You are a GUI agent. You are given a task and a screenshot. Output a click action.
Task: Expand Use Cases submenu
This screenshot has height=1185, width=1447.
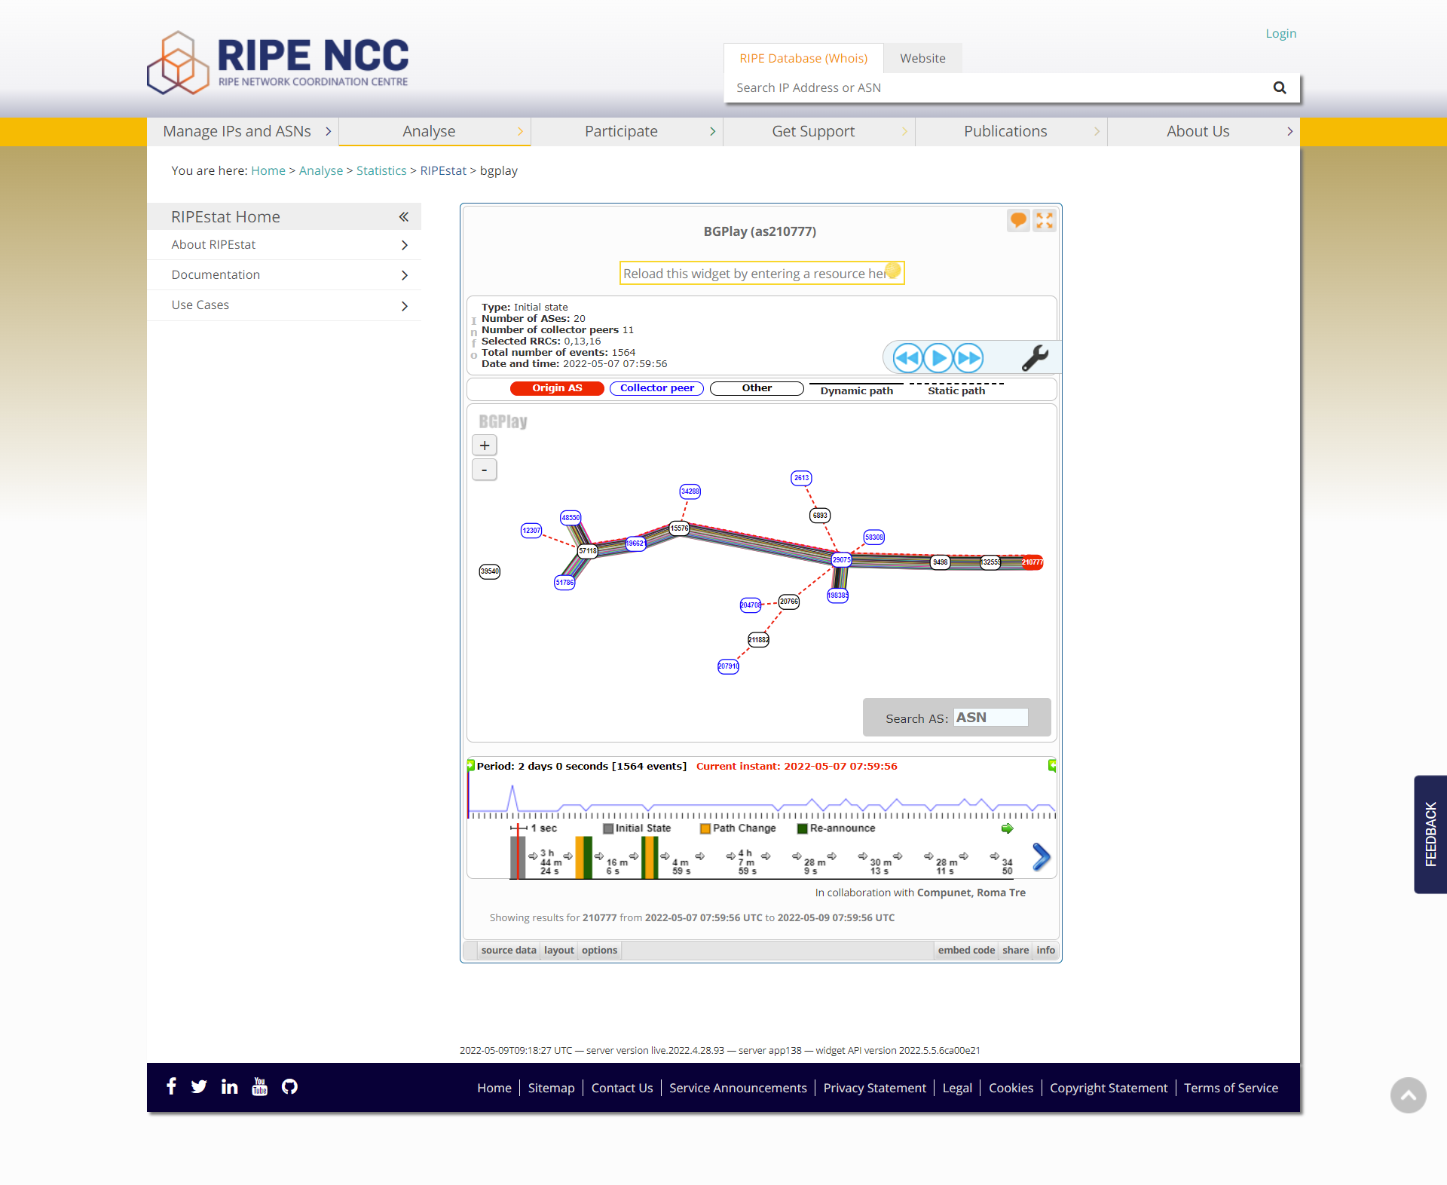405,305
